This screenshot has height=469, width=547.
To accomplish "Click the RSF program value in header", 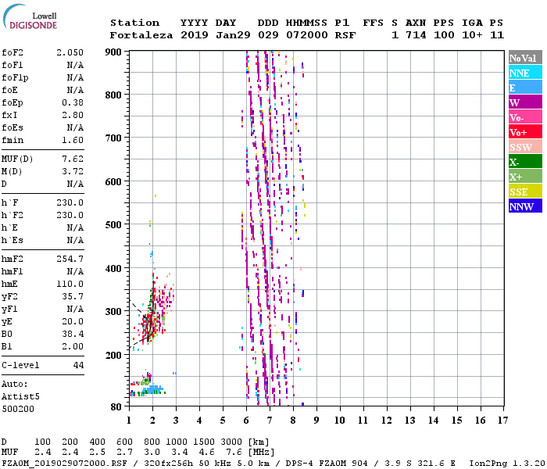I will pyautogui.click(x=345, y=35).
